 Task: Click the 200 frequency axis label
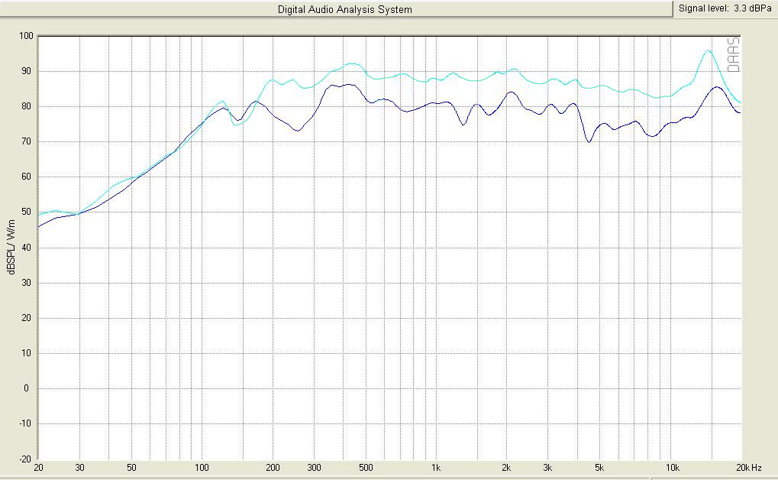pyautogui.click(x=273, y=468)
